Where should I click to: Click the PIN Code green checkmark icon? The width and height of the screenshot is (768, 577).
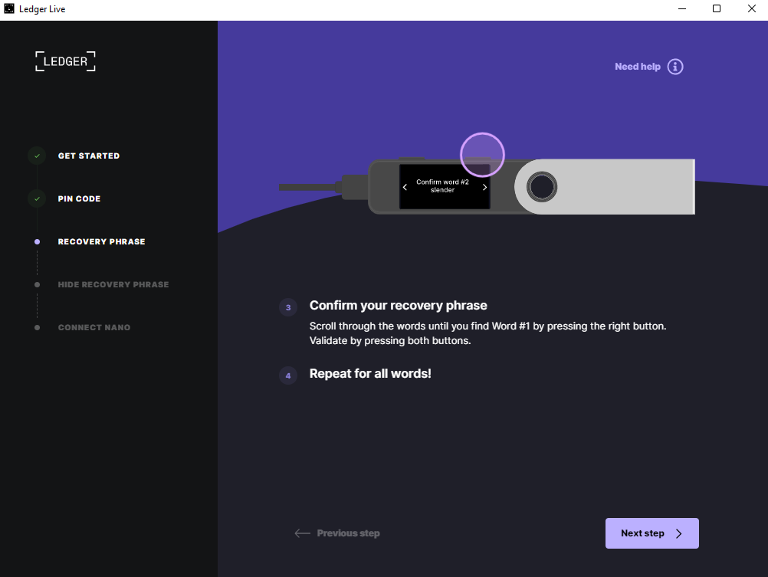37,198
